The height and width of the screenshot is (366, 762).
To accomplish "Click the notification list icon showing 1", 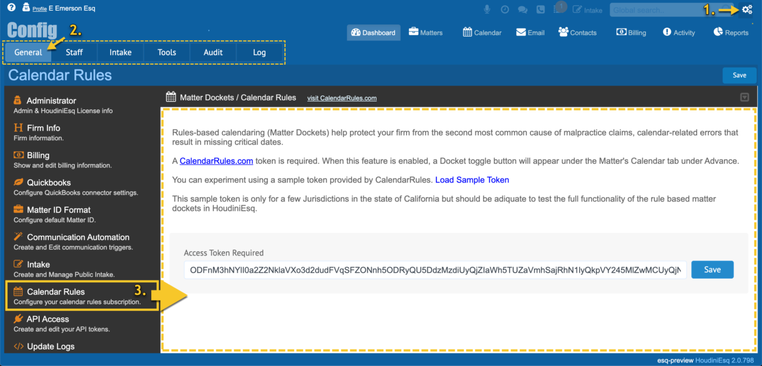I will (x=558, y=8).
